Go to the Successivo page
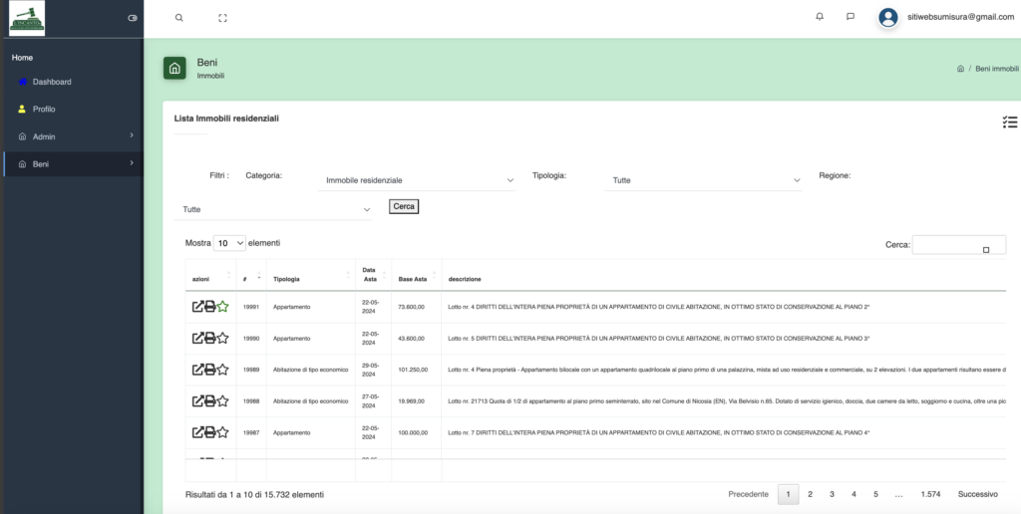Image resolution: width=1021 pixels, height=514 pixels. 977,494
